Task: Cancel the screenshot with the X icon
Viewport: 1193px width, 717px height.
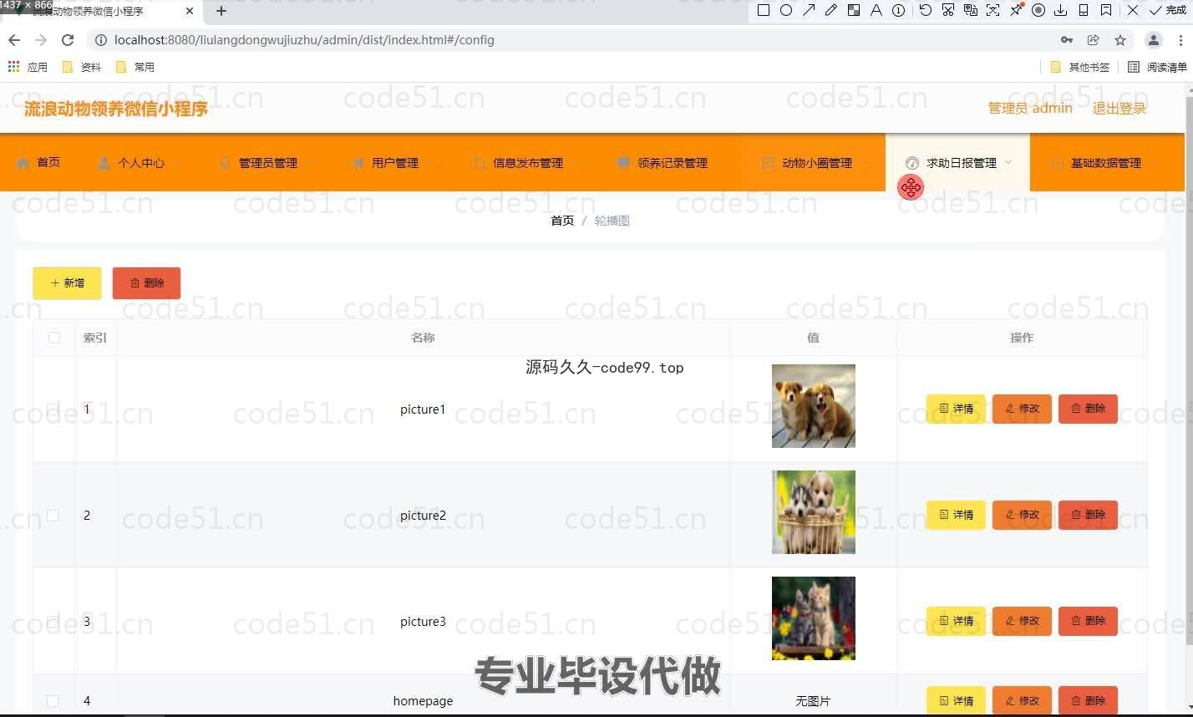Action: (1133, 11)
